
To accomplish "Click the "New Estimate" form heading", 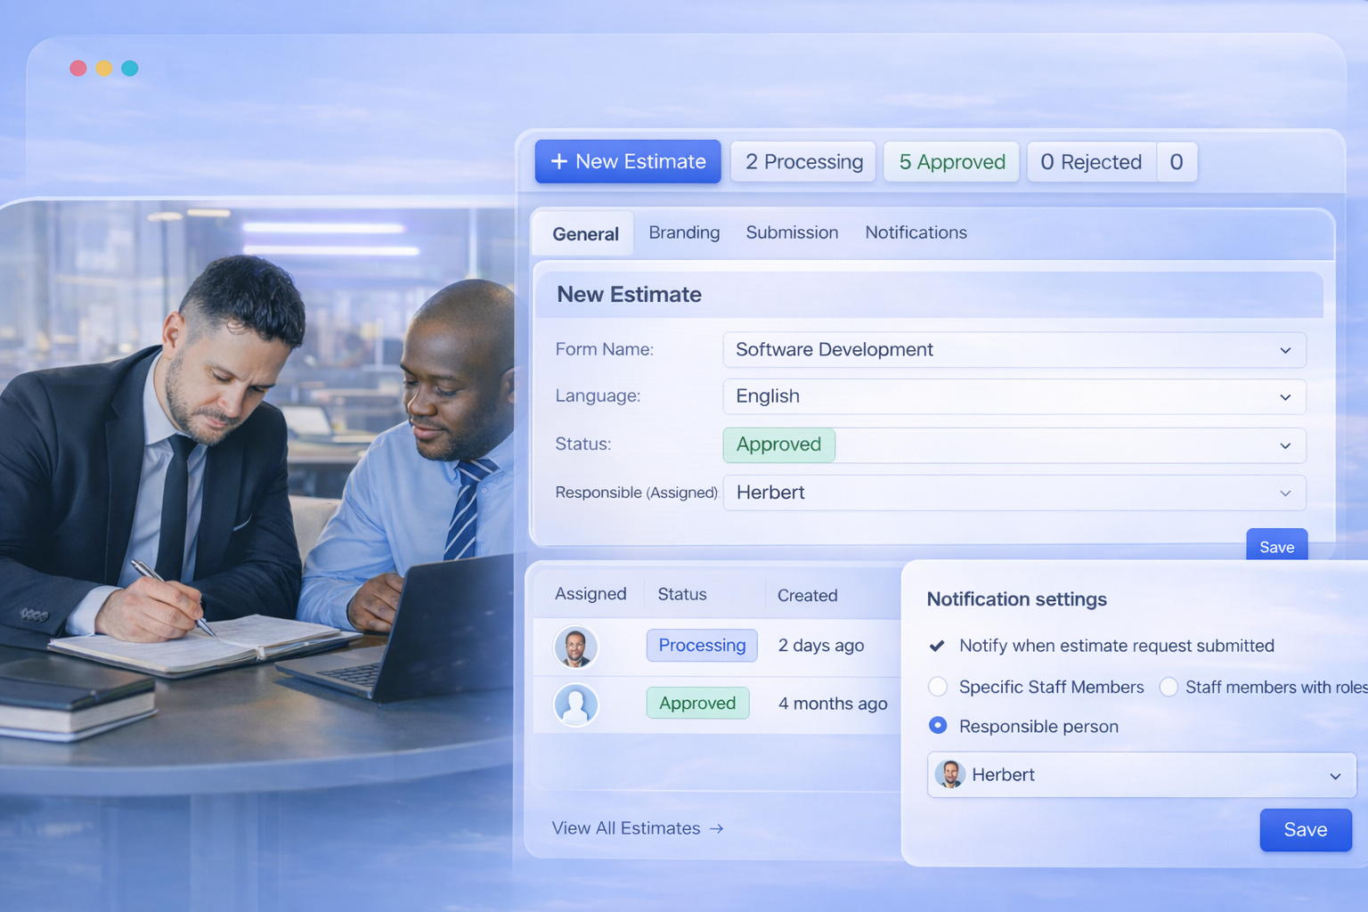I will pos(629,295).
